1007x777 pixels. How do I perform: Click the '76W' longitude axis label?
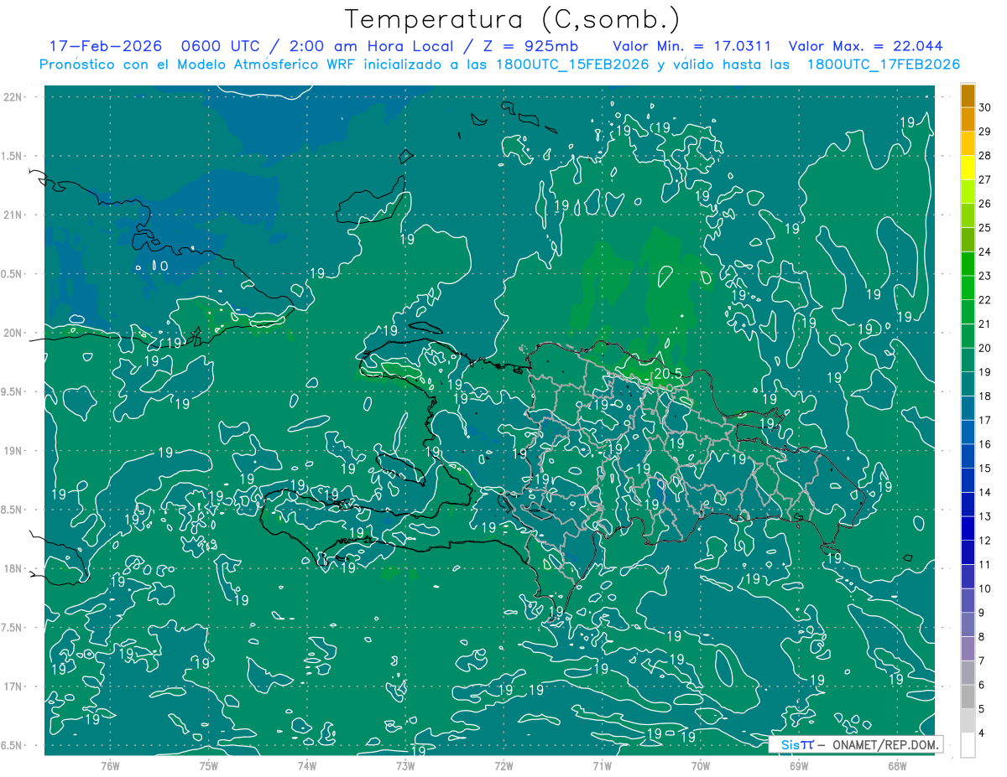coord(110,766)
